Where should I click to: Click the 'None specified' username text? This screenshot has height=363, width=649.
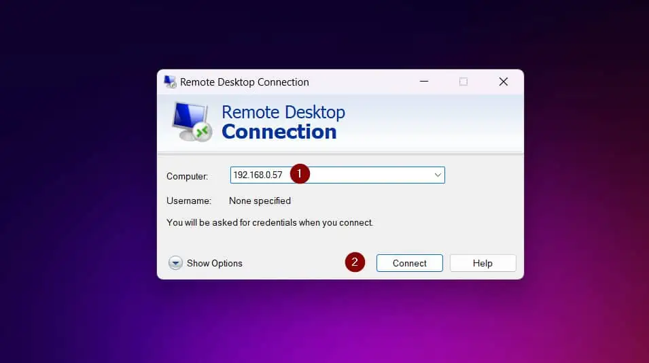[x=260, y=201]
